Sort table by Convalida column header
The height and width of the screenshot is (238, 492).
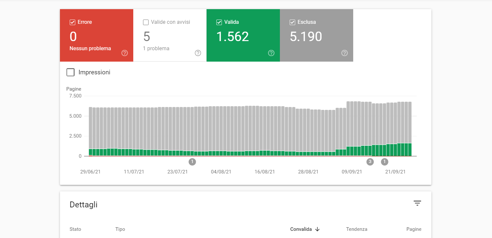301,229
